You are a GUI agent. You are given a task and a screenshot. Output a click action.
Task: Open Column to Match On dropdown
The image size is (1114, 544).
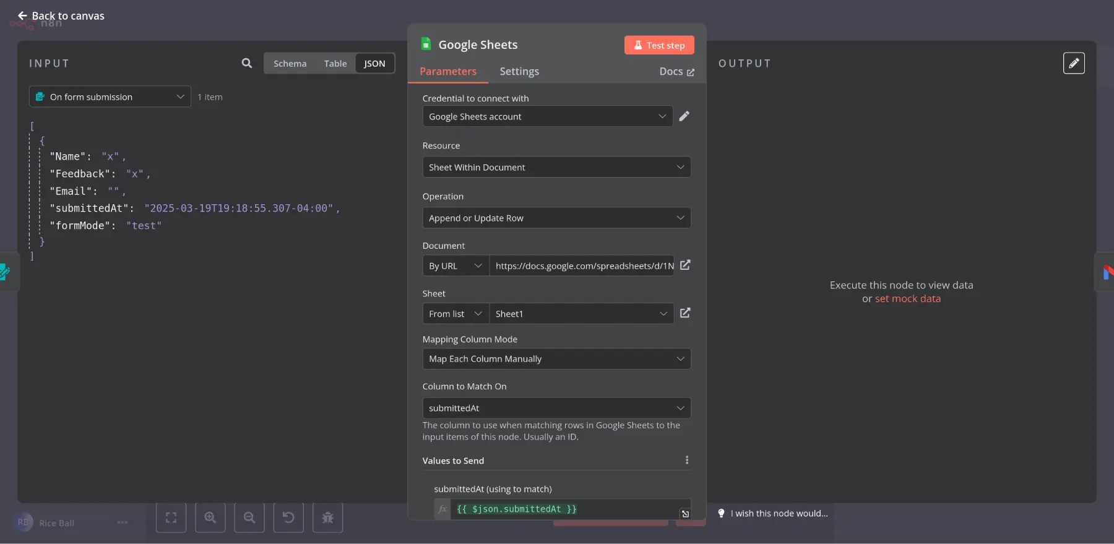(556, 408)
